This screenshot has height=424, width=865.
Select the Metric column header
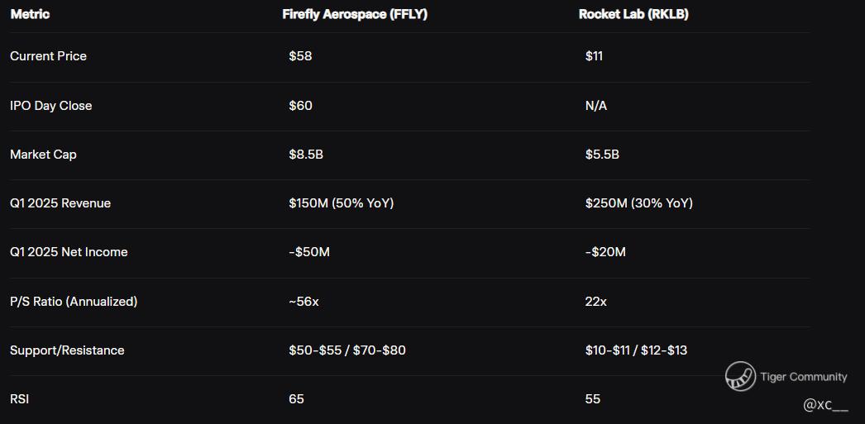[30, 14]
